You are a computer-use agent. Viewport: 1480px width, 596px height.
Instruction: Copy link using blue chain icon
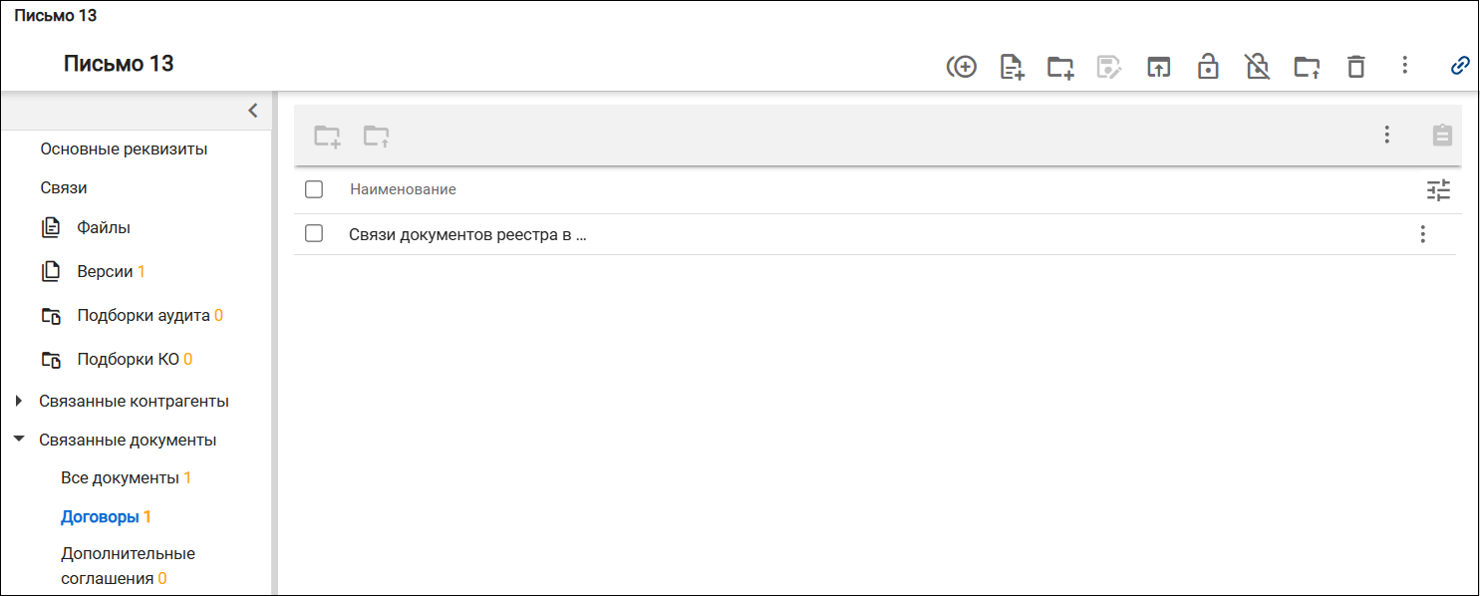[1460, 66]
